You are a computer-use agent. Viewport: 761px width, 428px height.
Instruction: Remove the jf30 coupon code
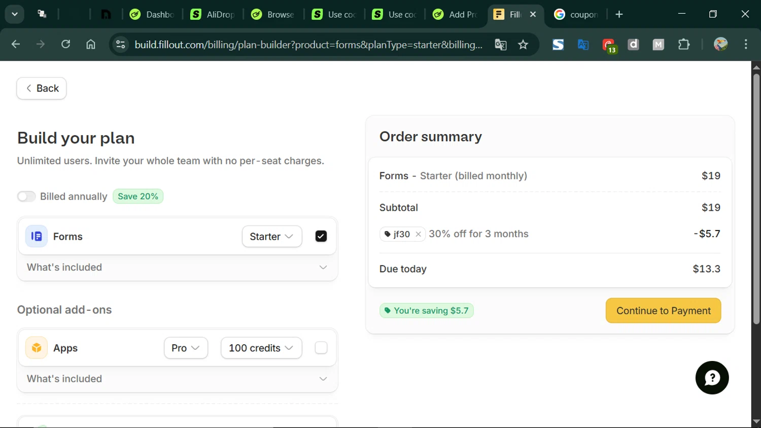pos(418,234)
